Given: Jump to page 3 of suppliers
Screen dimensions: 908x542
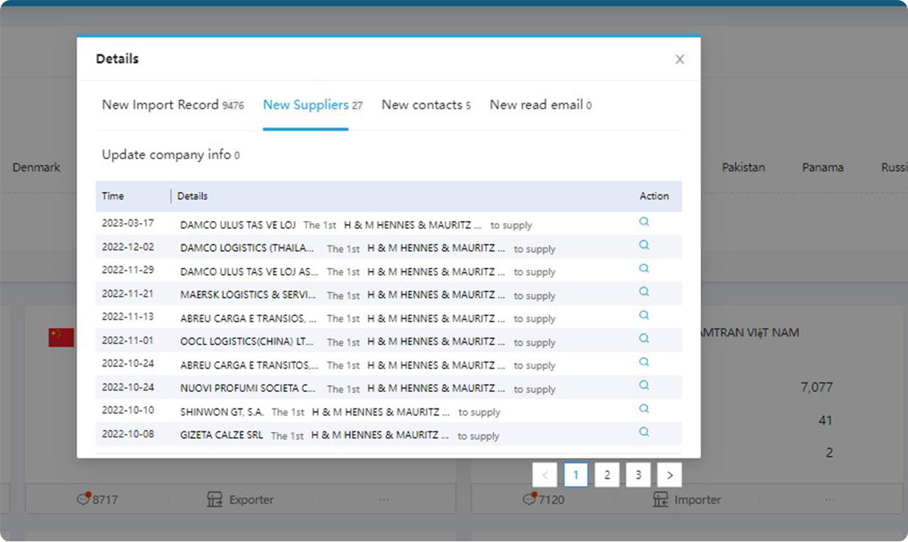Looking at the screenshot, I should pyautogui.click(x=638, y=475).
